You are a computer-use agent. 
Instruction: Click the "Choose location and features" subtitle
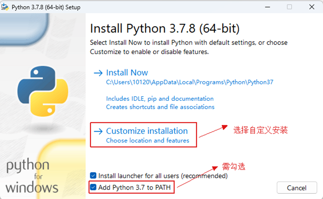[x=147, y=141]
